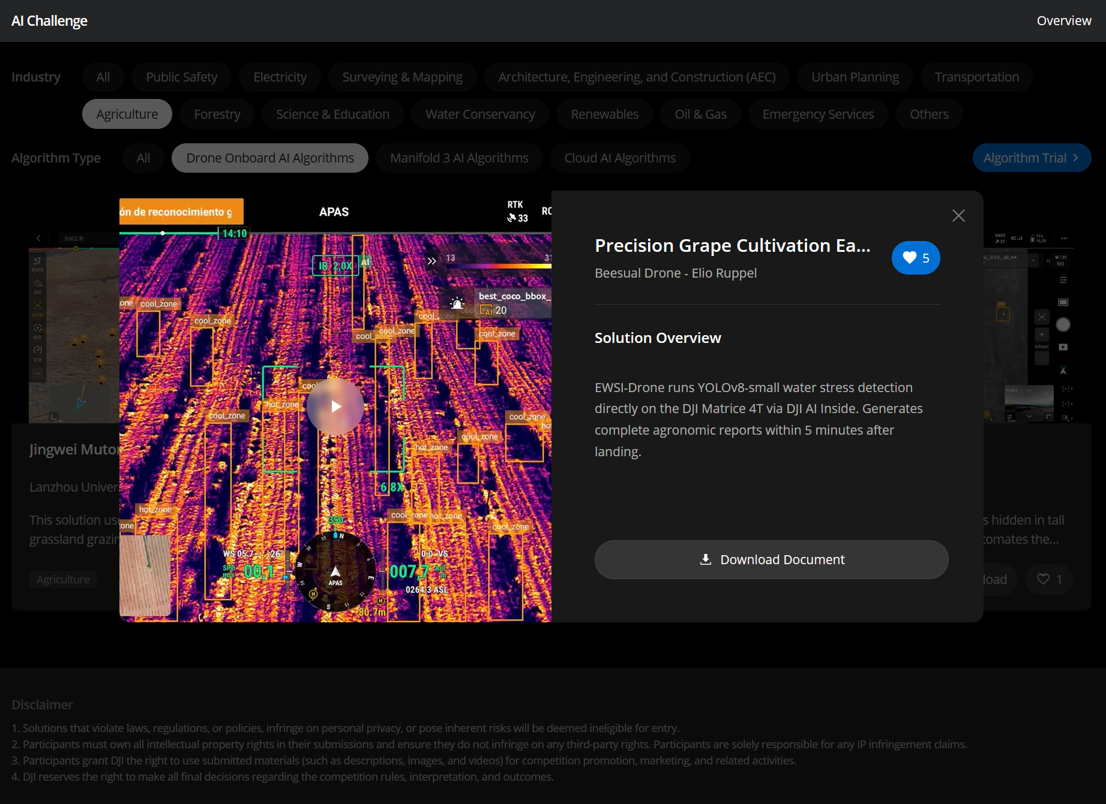Filter by Surveying & Mapping industry
Viewport: 1106px width, 804px height.
tap(402, 77)
